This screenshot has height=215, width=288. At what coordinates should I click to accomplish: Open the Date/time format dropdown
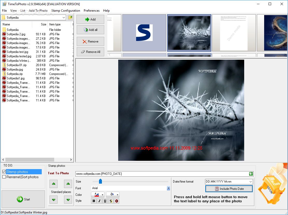250,182
